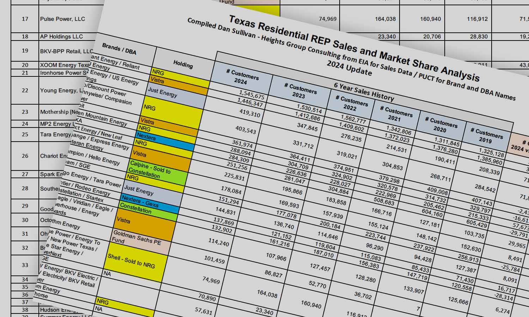Image resolution: width=529 pixels, height=317 pixels.
Task: Select the green "Constellation" holding cell beside 151,294
Action: (147, 211)
